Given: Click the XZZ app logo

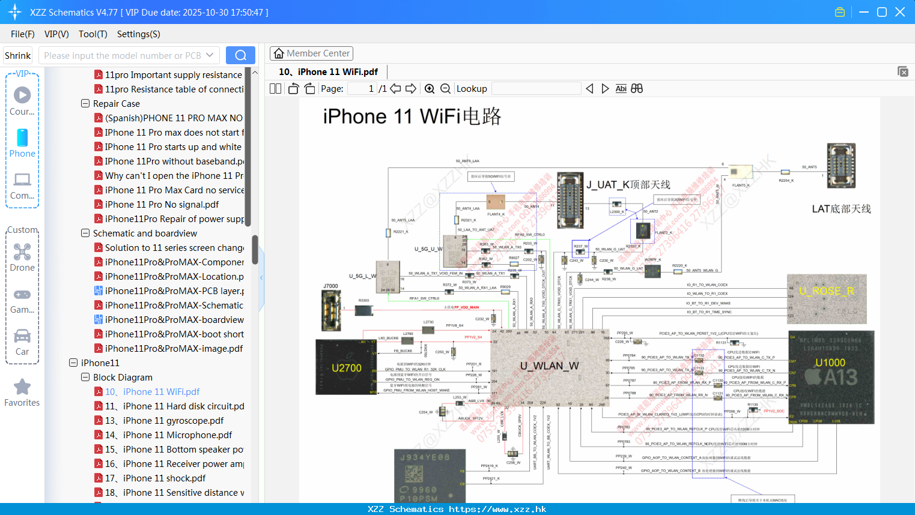Looking at the screenshot, I should point(15,12).
